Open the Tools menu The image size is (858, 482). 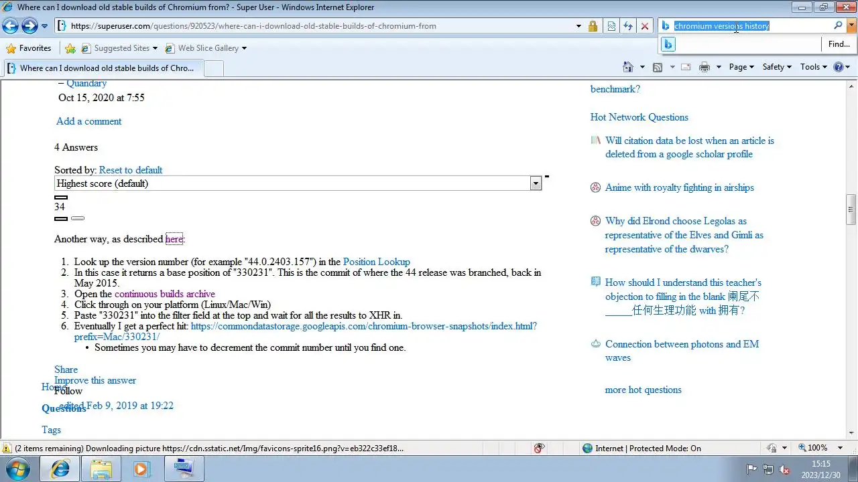click(x=814, y=67)
